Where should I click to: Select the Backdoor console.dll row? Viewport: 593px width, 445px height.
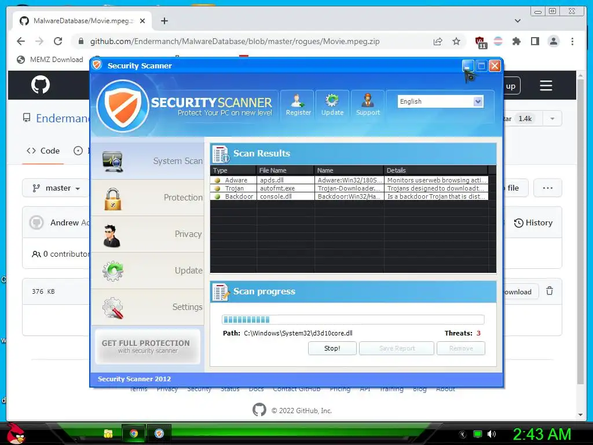coord(349,196)
